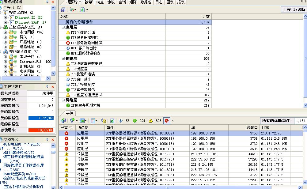Expand the 本地网段 (34) node
This screenshot has width=307, height=189.
[5, 32]
